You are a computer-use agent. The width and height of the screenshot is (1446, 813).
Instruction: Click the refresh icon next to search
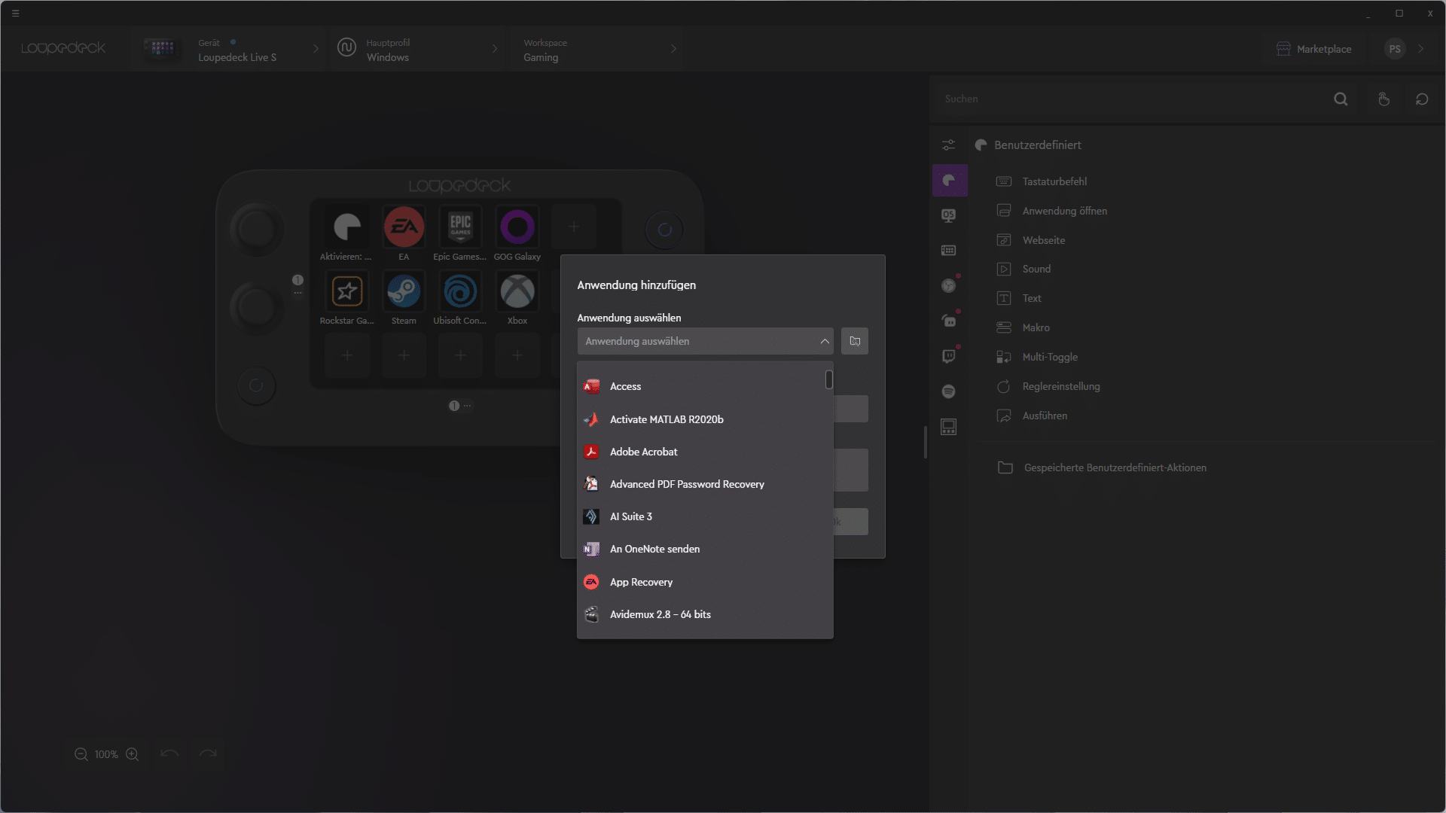pos(1422,99)
